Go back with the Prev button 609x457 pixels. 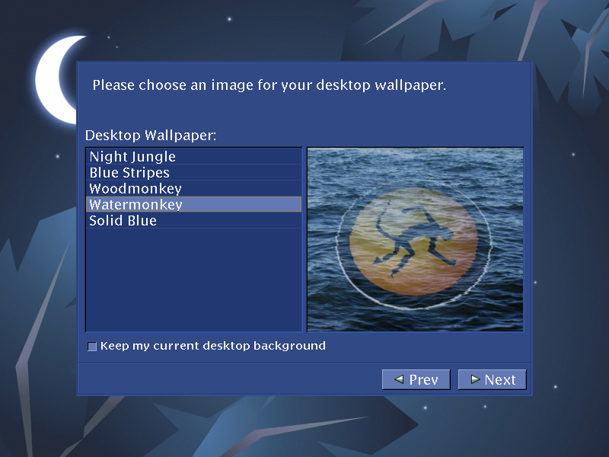pyautogui.click(x=416, y=379)
